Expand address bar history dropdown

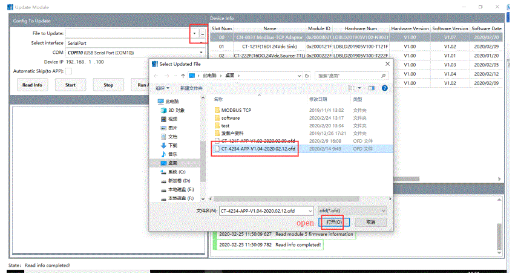[300, 76]
